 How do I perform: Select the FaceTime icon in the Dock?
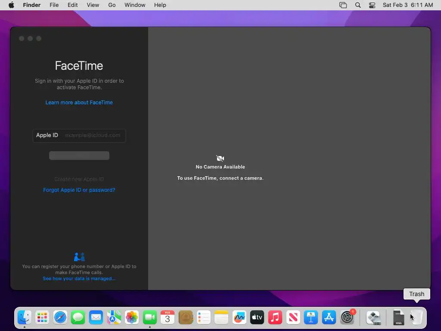[149, 318]
